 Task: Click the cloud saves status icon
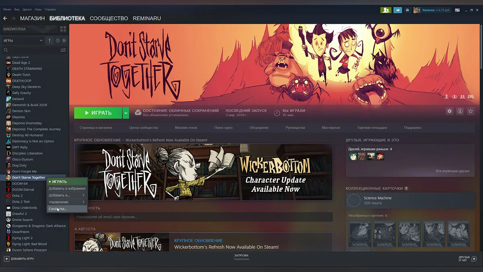coord(138,112)
